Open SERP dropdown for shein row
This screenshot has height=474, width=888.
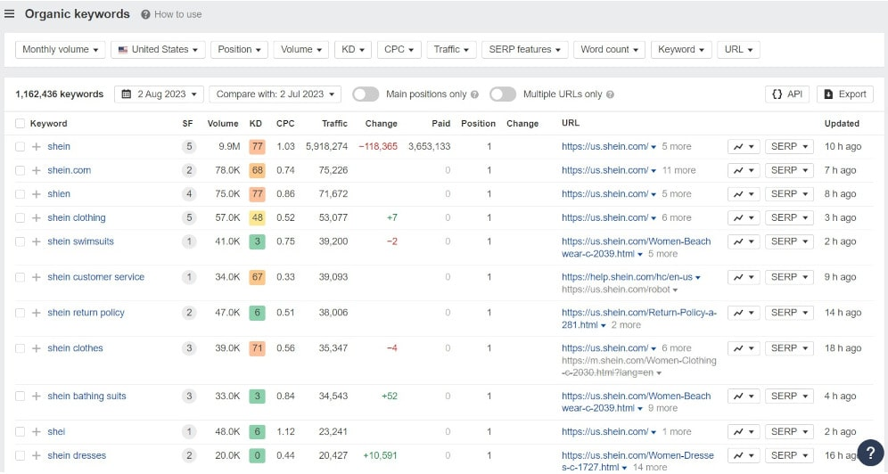[789, 146]
